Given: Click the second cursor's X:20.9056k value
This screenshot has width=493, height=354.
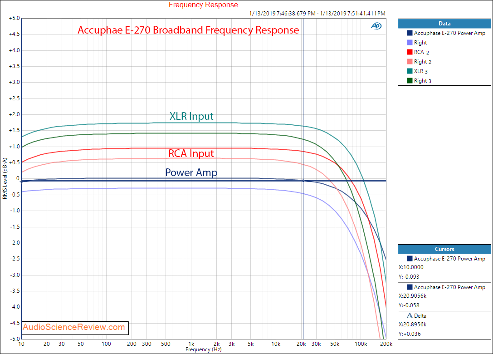Looking at the screenshot, I should pos(413,296).
